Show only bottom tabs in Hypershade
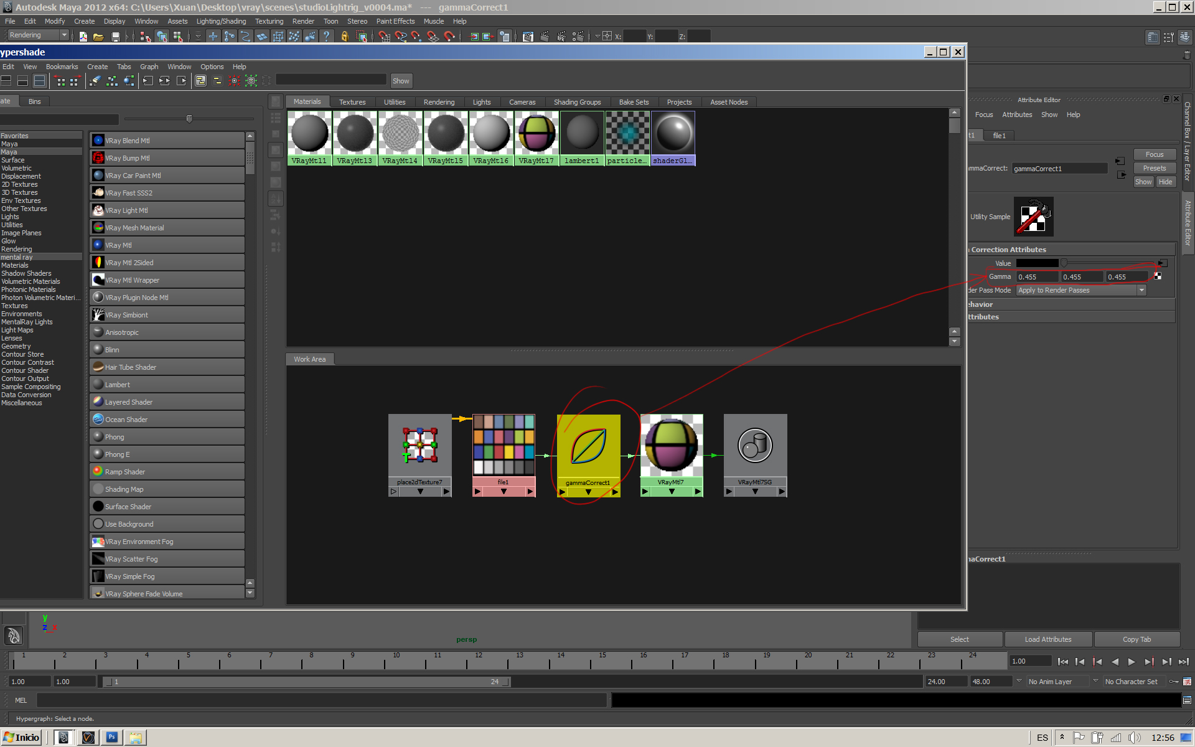The image size is (1195, 747). pyautogui.click(x=22, y=81)
